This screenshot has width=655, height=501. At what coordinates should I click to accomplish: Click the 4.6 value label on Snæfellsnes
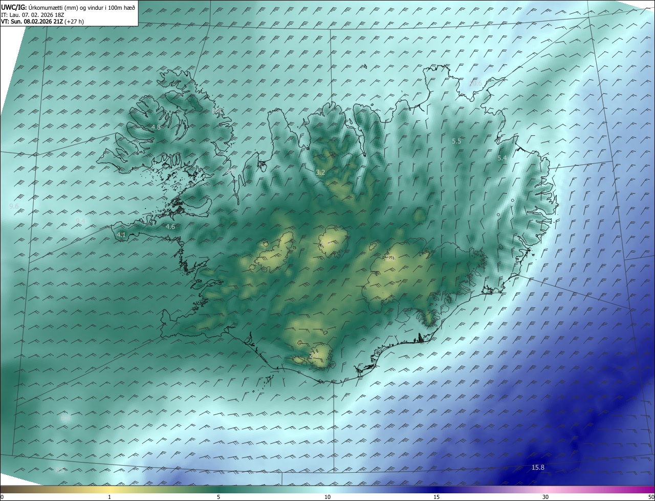coord(170,226)
